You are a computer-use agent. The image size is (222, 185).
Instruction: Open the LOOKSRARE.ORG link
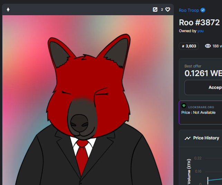point(201,107)
